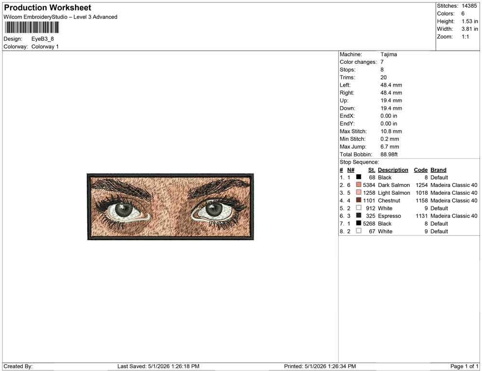Screen dimensions: 482x371
Task: Click the Light Salmon color swatch
Action: 358,192
